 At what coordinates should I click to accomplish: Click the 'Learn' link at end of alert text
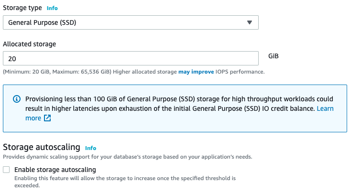325,108
